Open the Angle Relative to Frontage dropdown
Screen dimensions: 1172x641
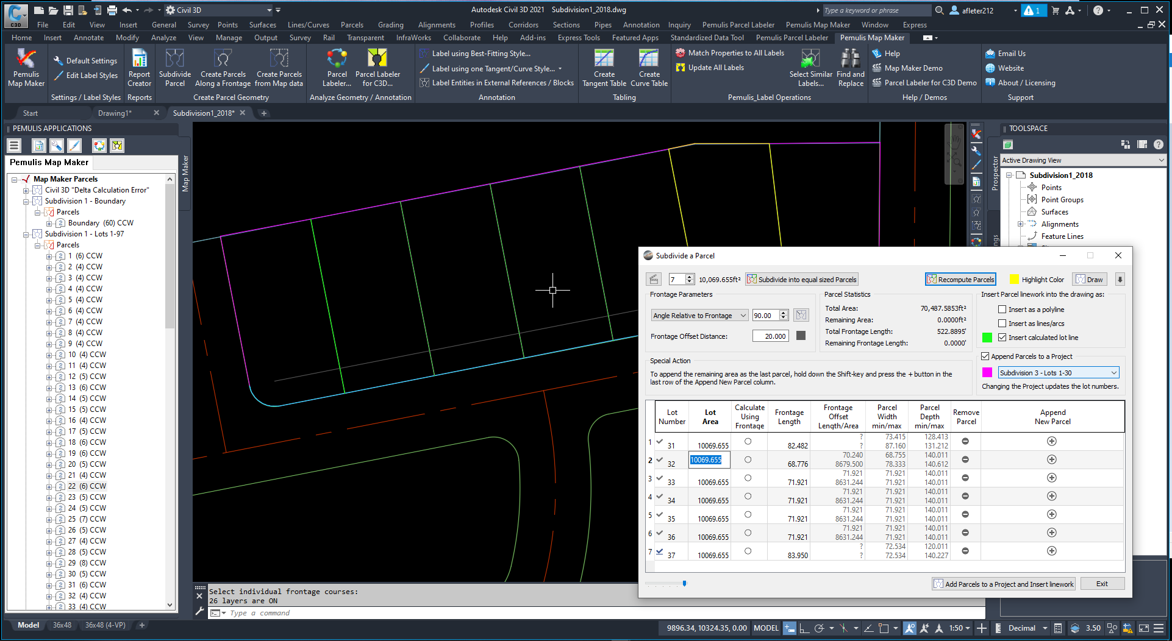pos(743,316)
